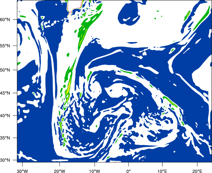Click the 10°E longitude label

(x=162, y=171)
